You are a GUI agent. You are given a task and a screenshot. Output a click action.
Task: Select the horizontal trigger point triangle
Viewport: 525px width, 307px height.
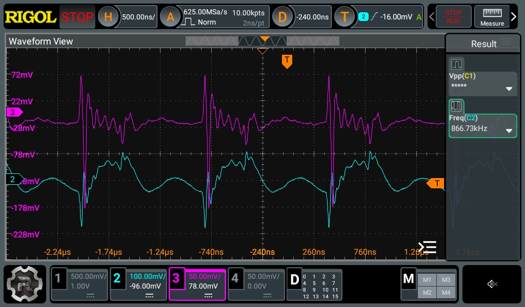(262, 51)
